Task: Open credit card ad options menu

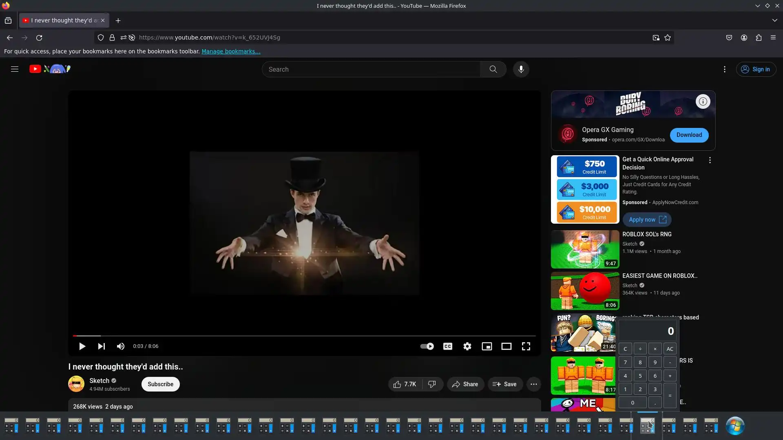Action: click(x=710, y=161)
